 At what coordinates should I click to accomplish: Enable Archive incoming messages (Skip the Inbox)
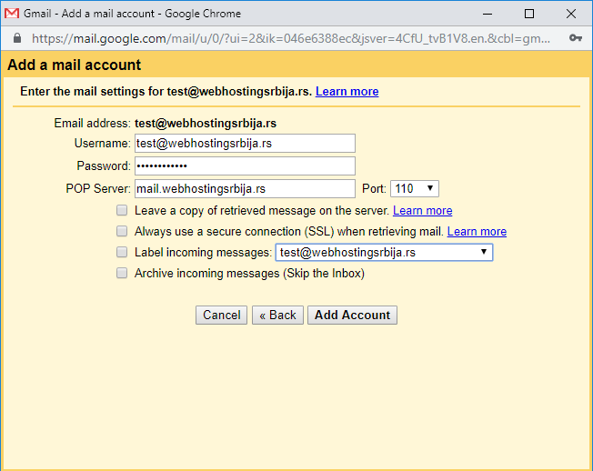122,273
